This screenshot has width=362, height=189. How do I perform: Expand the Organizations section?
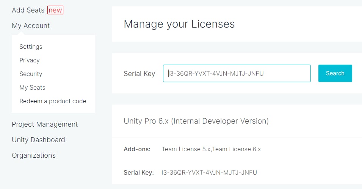[x=34, y=155]
